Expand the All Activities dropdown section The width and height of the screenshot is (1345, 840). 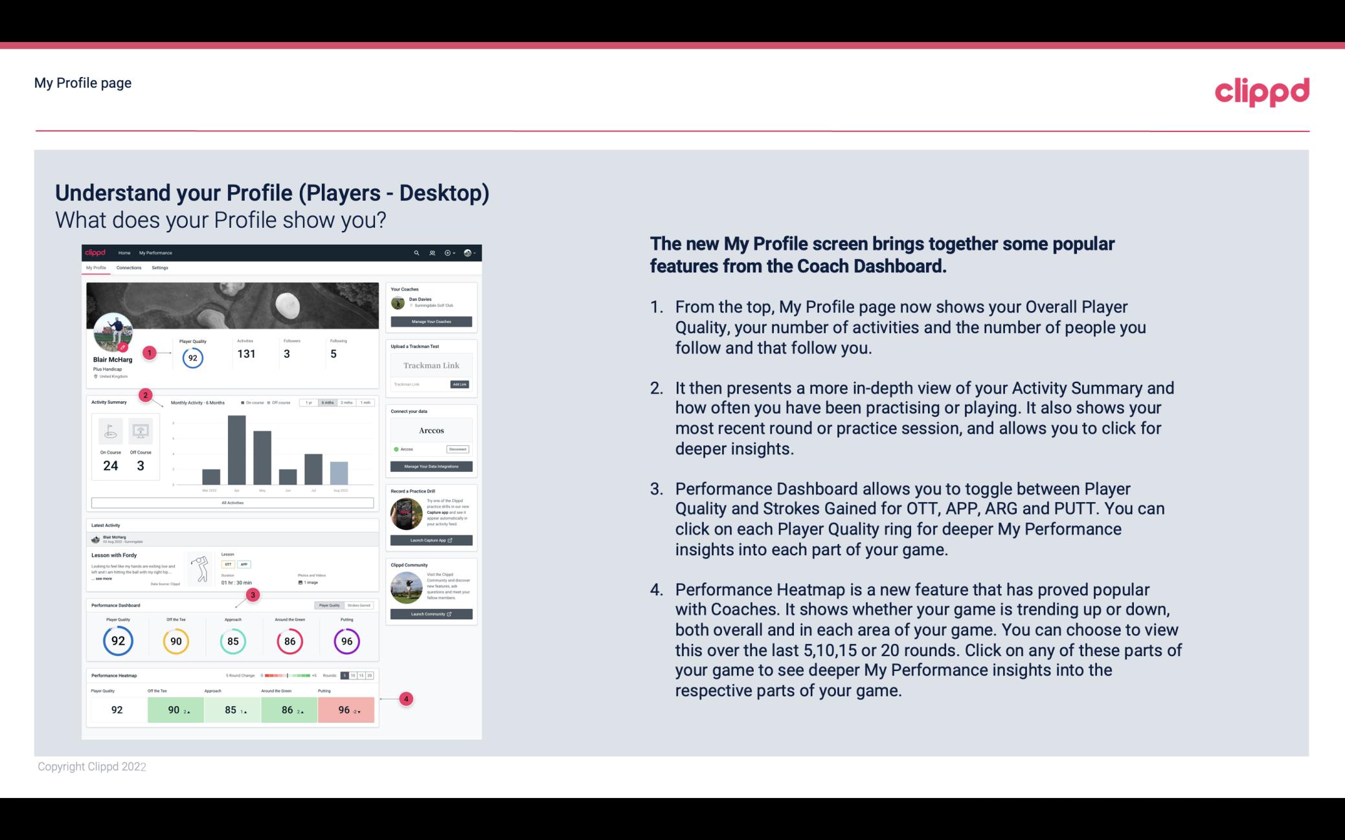(232, 502)
